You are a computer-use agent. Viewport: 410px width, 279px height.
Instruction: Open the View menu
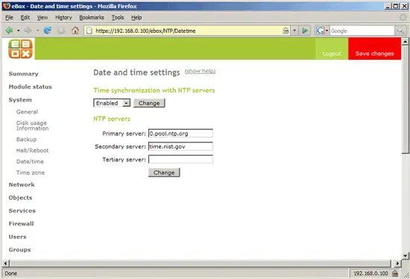coord(42,18)
